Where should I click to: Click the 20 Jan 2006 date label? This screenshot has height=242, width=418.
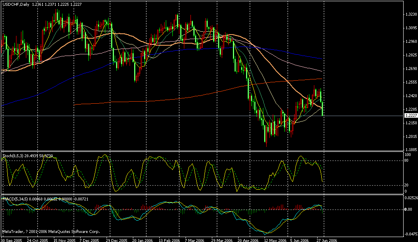142,240
